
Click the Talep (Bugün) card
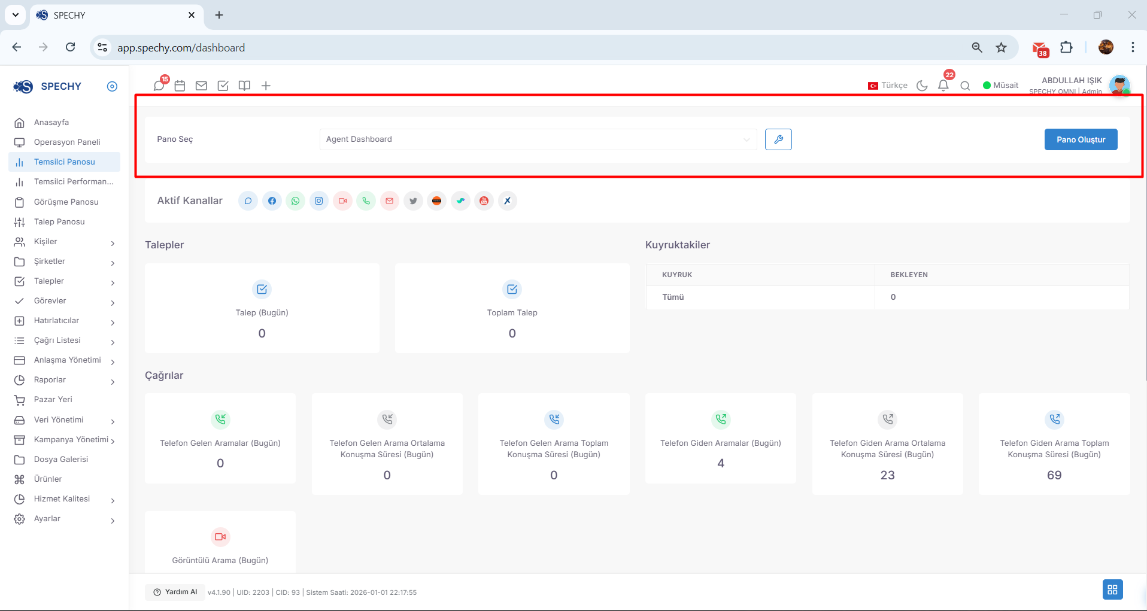click(x=262, y=308)
